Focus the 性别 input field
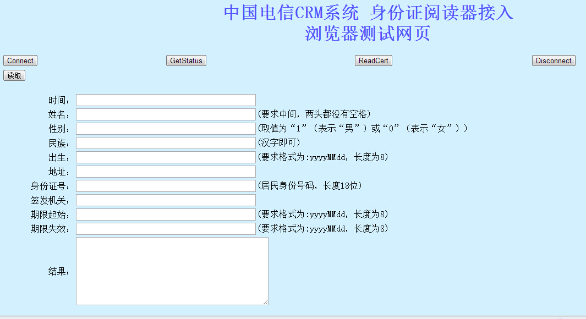Image resolution: width=586 pixels, height=319 pixels. [166, 129]
